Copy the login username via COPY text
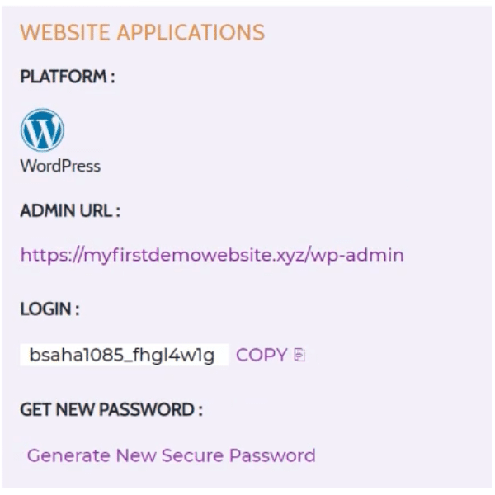495x495 pixels. 262,355
